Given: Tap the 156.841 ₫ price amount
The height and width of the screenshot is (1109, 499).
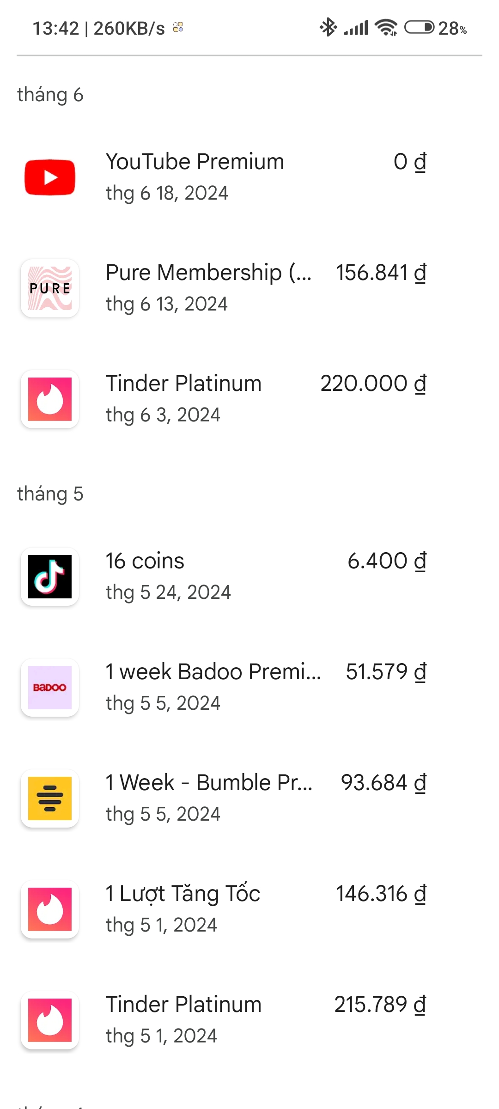Looking at the screenshot, I should pos(381,273).
